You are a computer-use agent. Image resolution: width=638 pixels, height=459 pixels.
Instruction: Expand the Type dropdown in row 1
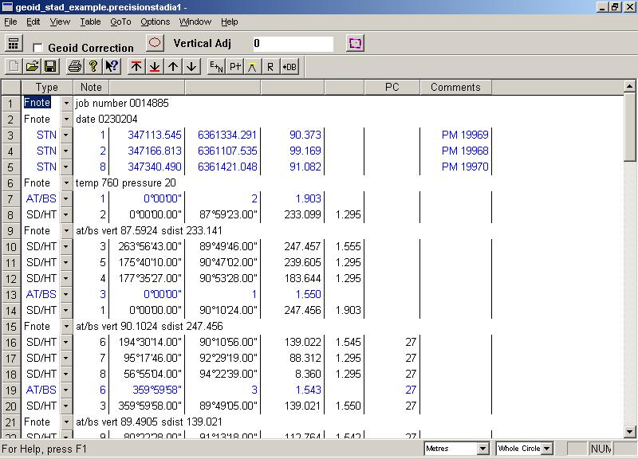66,104
